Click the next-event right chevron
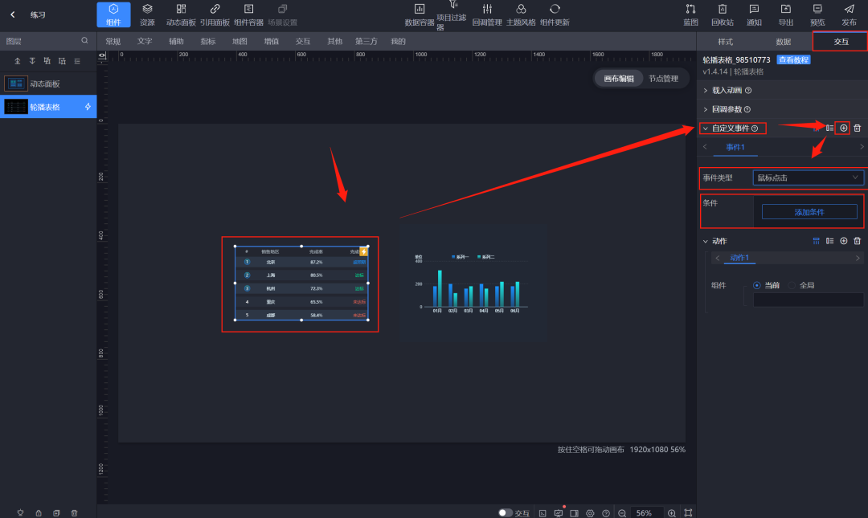The image size is (868, 518). point(862,147)
